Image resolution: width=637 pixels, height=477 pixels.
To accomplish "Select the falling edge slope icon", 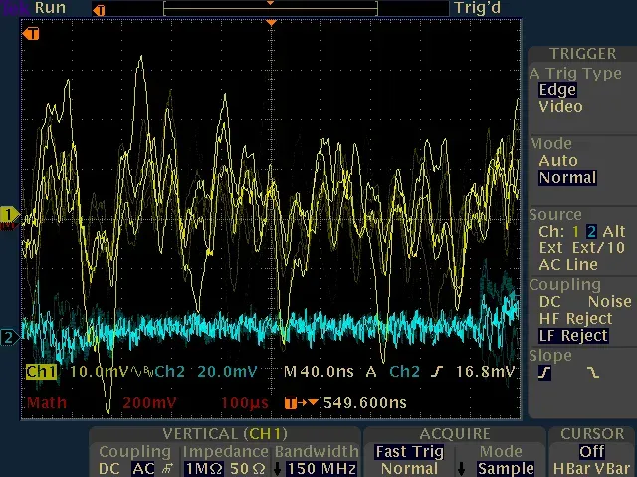I will click(x=593, y=373).
